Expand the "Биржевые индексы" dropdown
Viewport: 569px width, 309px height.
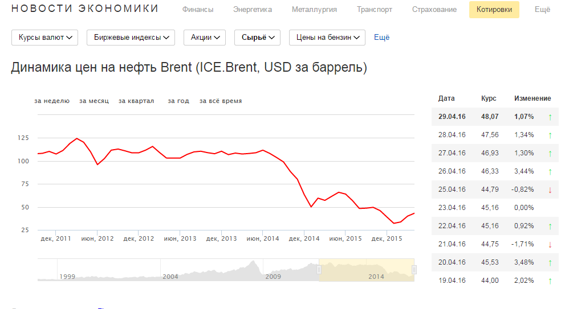tap(131, 38)
